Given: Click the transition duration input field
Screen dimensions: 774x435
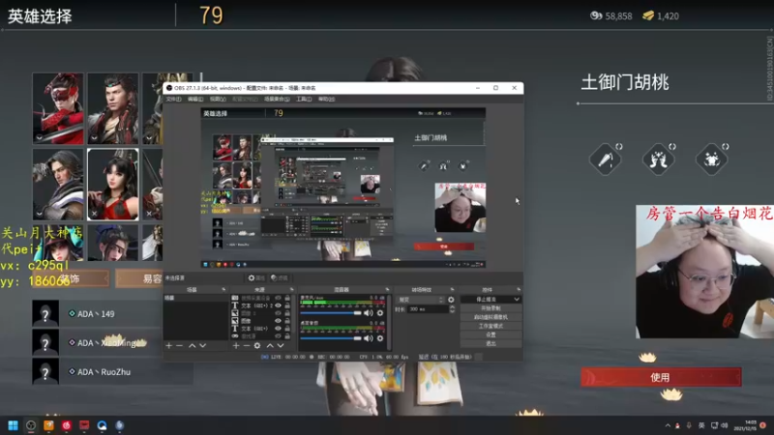Looking at the screenshot, I should 428,309.
